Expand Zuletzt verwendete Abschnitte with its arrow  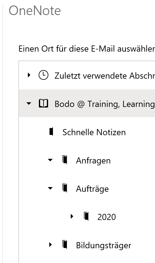point(29,75)
